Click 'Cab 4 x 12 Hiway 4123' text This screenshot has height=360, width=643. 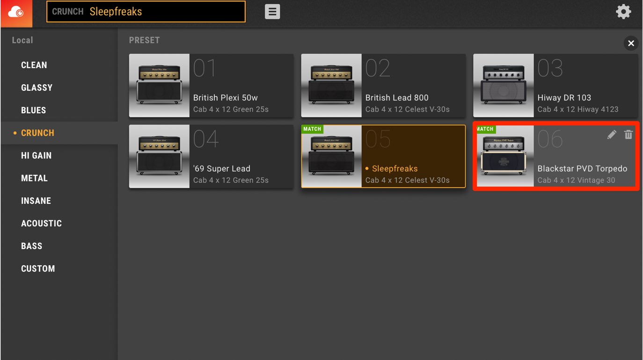578,109
